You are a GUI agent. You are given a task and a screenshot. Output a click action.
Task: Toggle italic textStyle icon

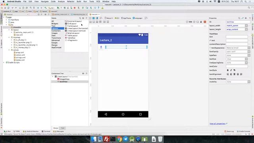pos(231,70)
